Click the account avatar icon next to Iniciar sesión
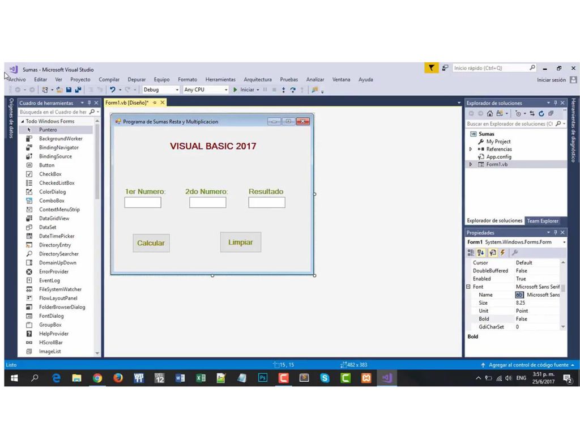Image resolution: width=580 pixels, height=435 pixels. click(x=573, y=79)
